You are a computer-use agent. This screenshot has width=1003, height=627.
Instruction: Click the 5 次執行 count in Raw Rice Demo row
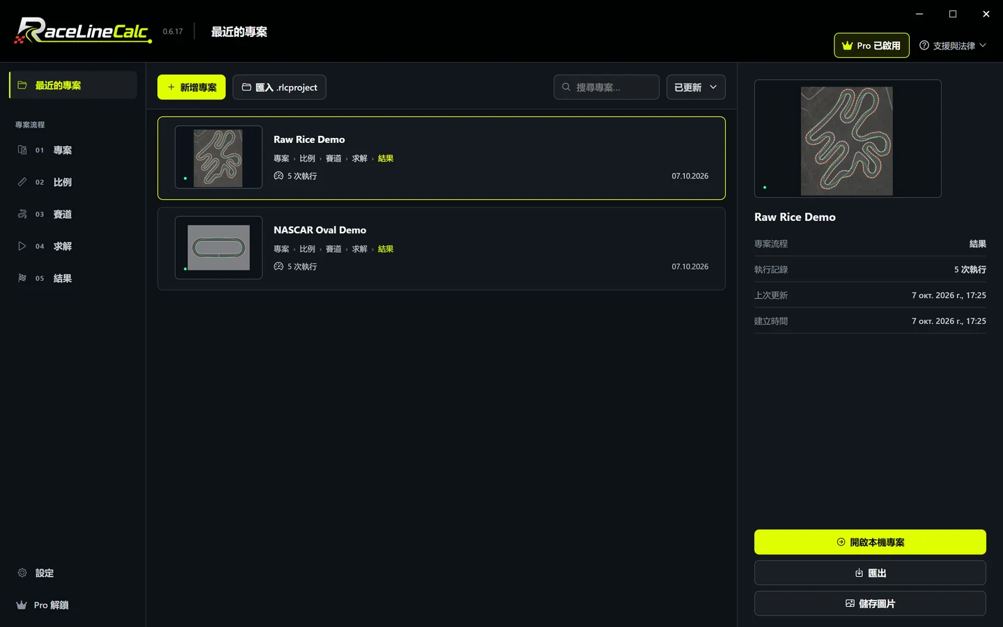(295, 176)
